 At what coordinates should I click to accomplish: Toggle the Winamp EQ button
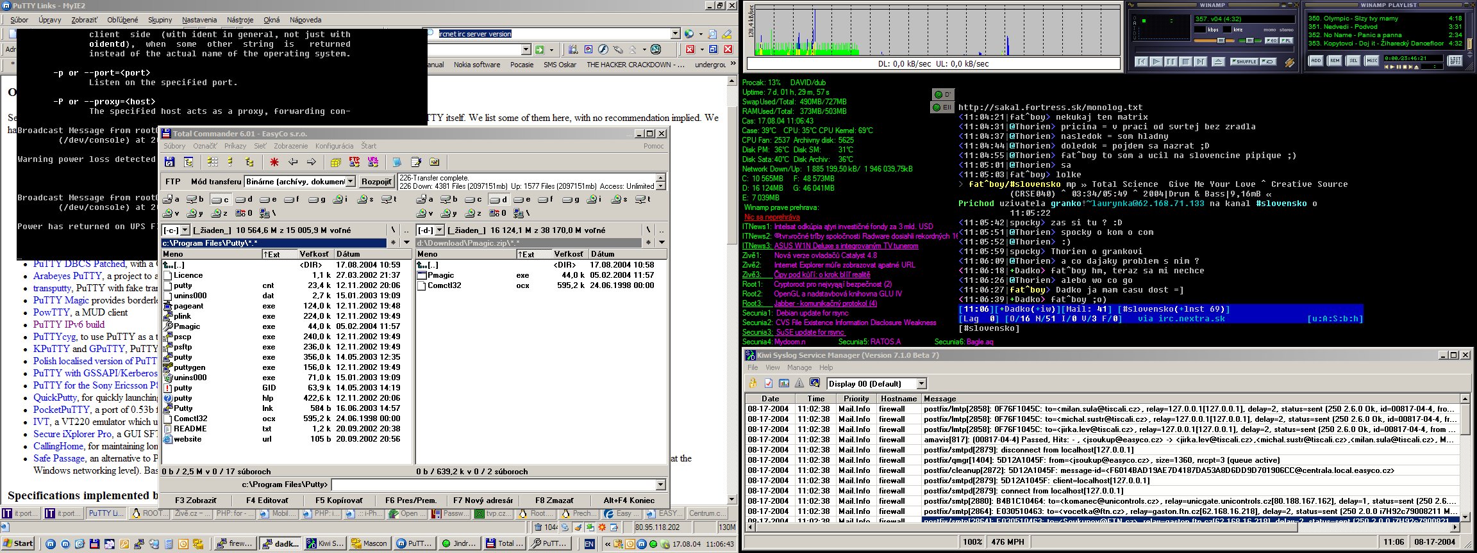pos(1271,40)
